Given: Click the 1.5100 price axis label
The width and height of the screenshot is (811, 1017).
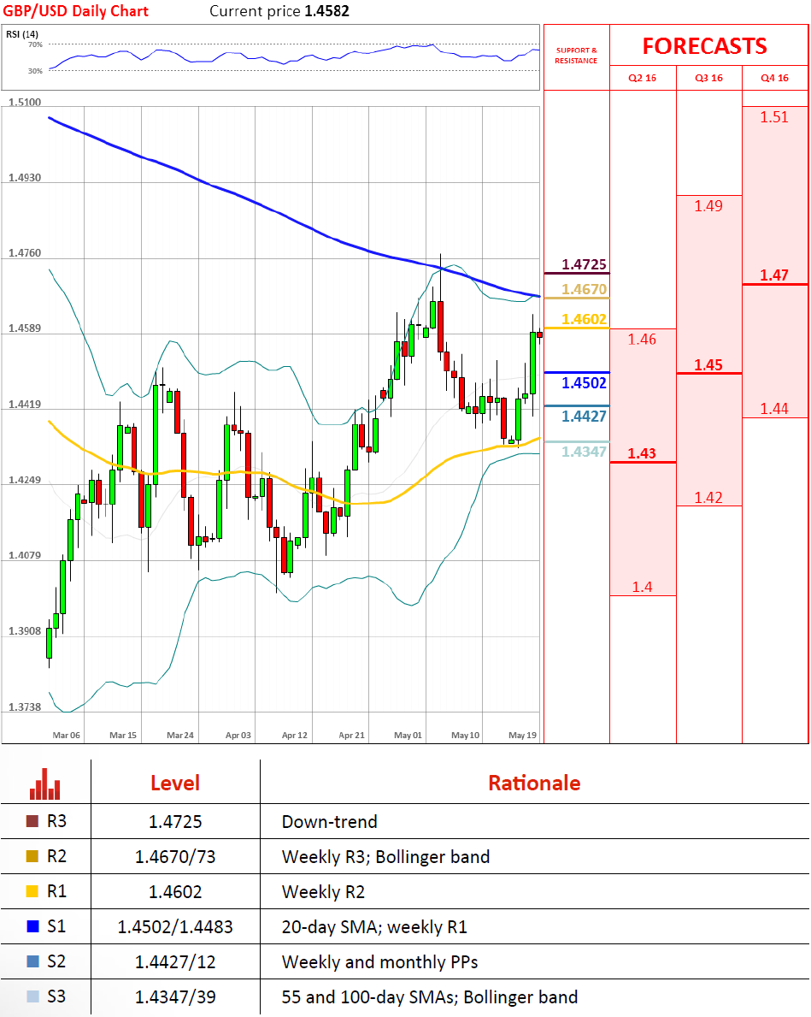Looking at the screenshot, I should 25,102.
